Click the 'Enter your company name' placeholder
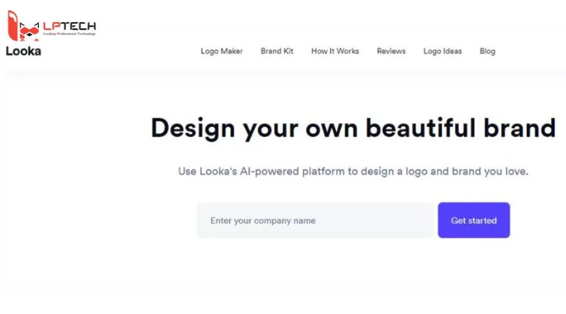The image size is (566, 314). point(263,220)
